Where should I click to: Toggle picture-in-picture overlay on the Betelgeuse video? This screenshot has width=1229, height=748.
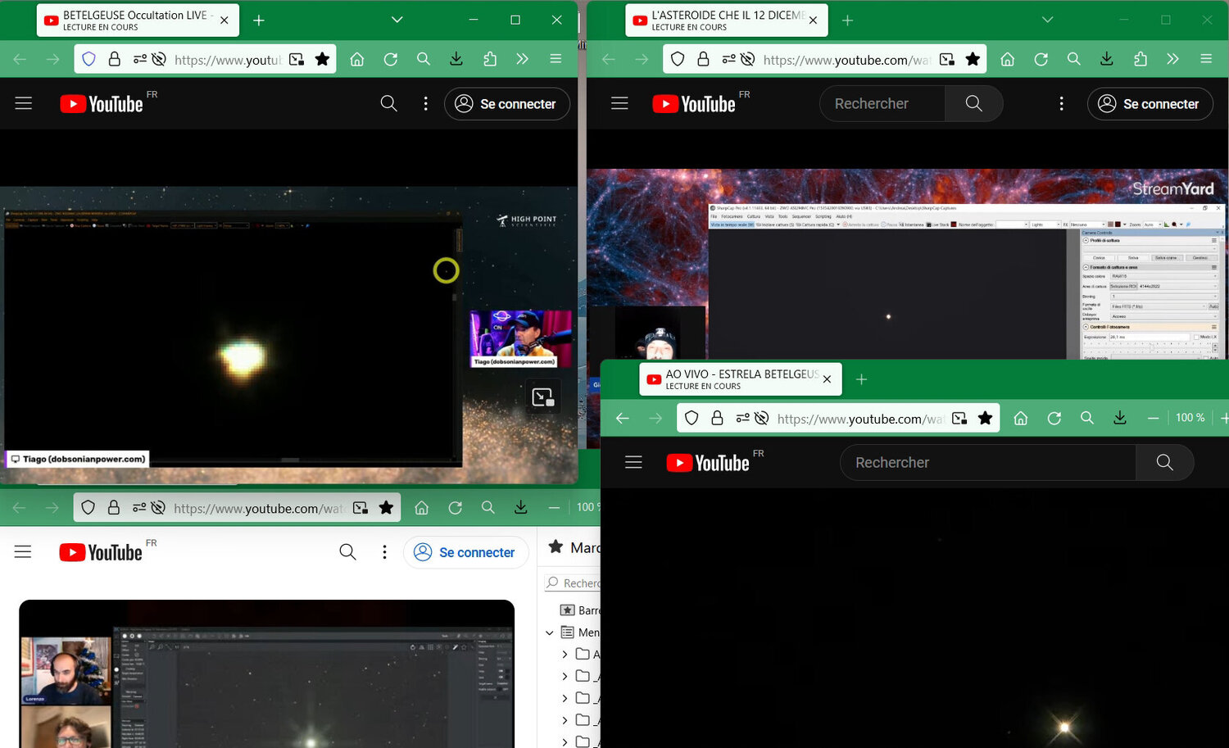click(543, 397)
